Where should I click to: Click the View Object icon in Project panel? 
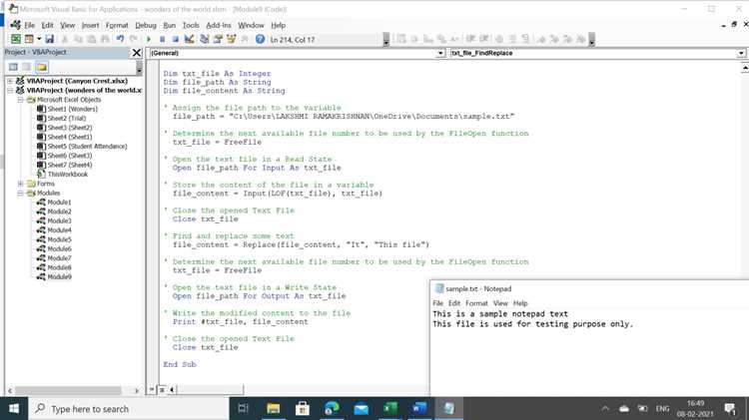[x=27, y=67]
